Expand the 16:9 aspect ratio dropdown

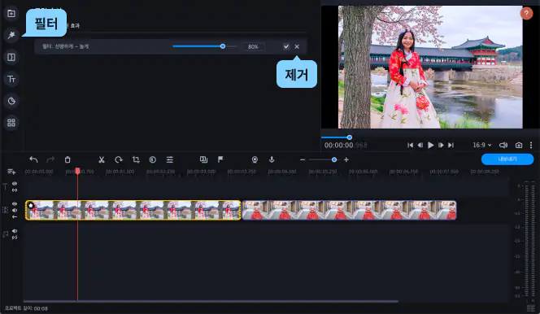point(481,145)
